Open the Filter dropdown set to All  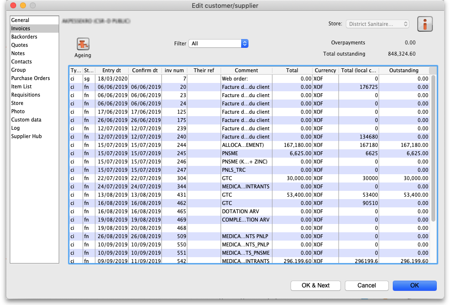point(219,43)
